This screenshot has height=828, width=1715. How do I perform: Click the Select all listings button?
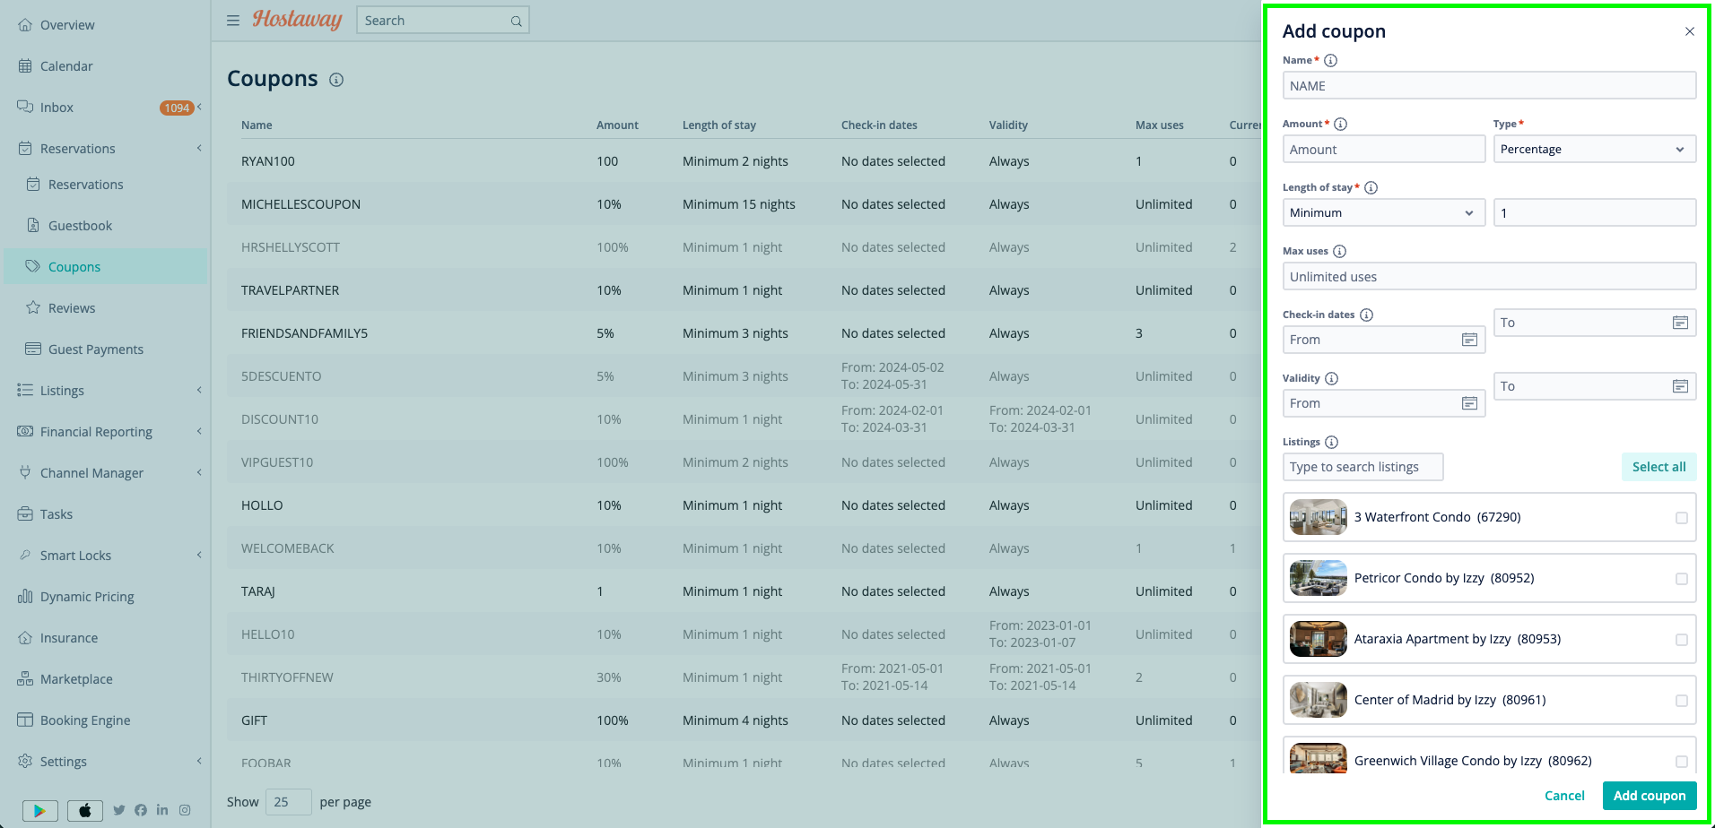coord(1658,467)
